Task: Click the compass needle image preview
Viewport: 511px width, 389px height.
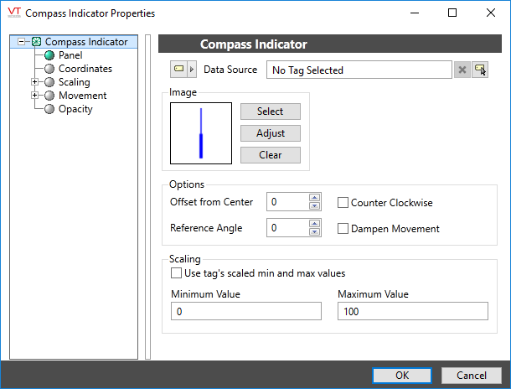Action: tap(201, 133)
